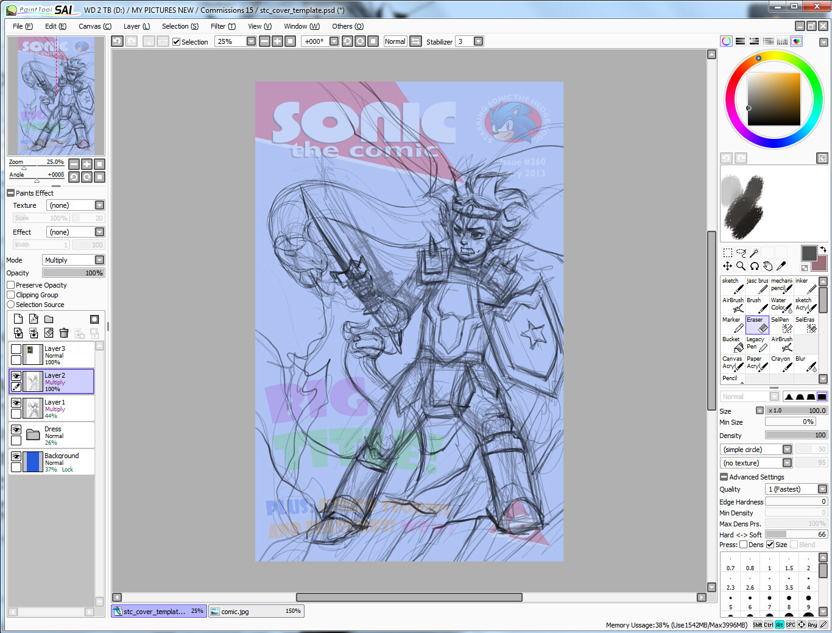Create a new layer folder
Screen dimensions: 832x633
pyautogui.click(x=49, y=319)
